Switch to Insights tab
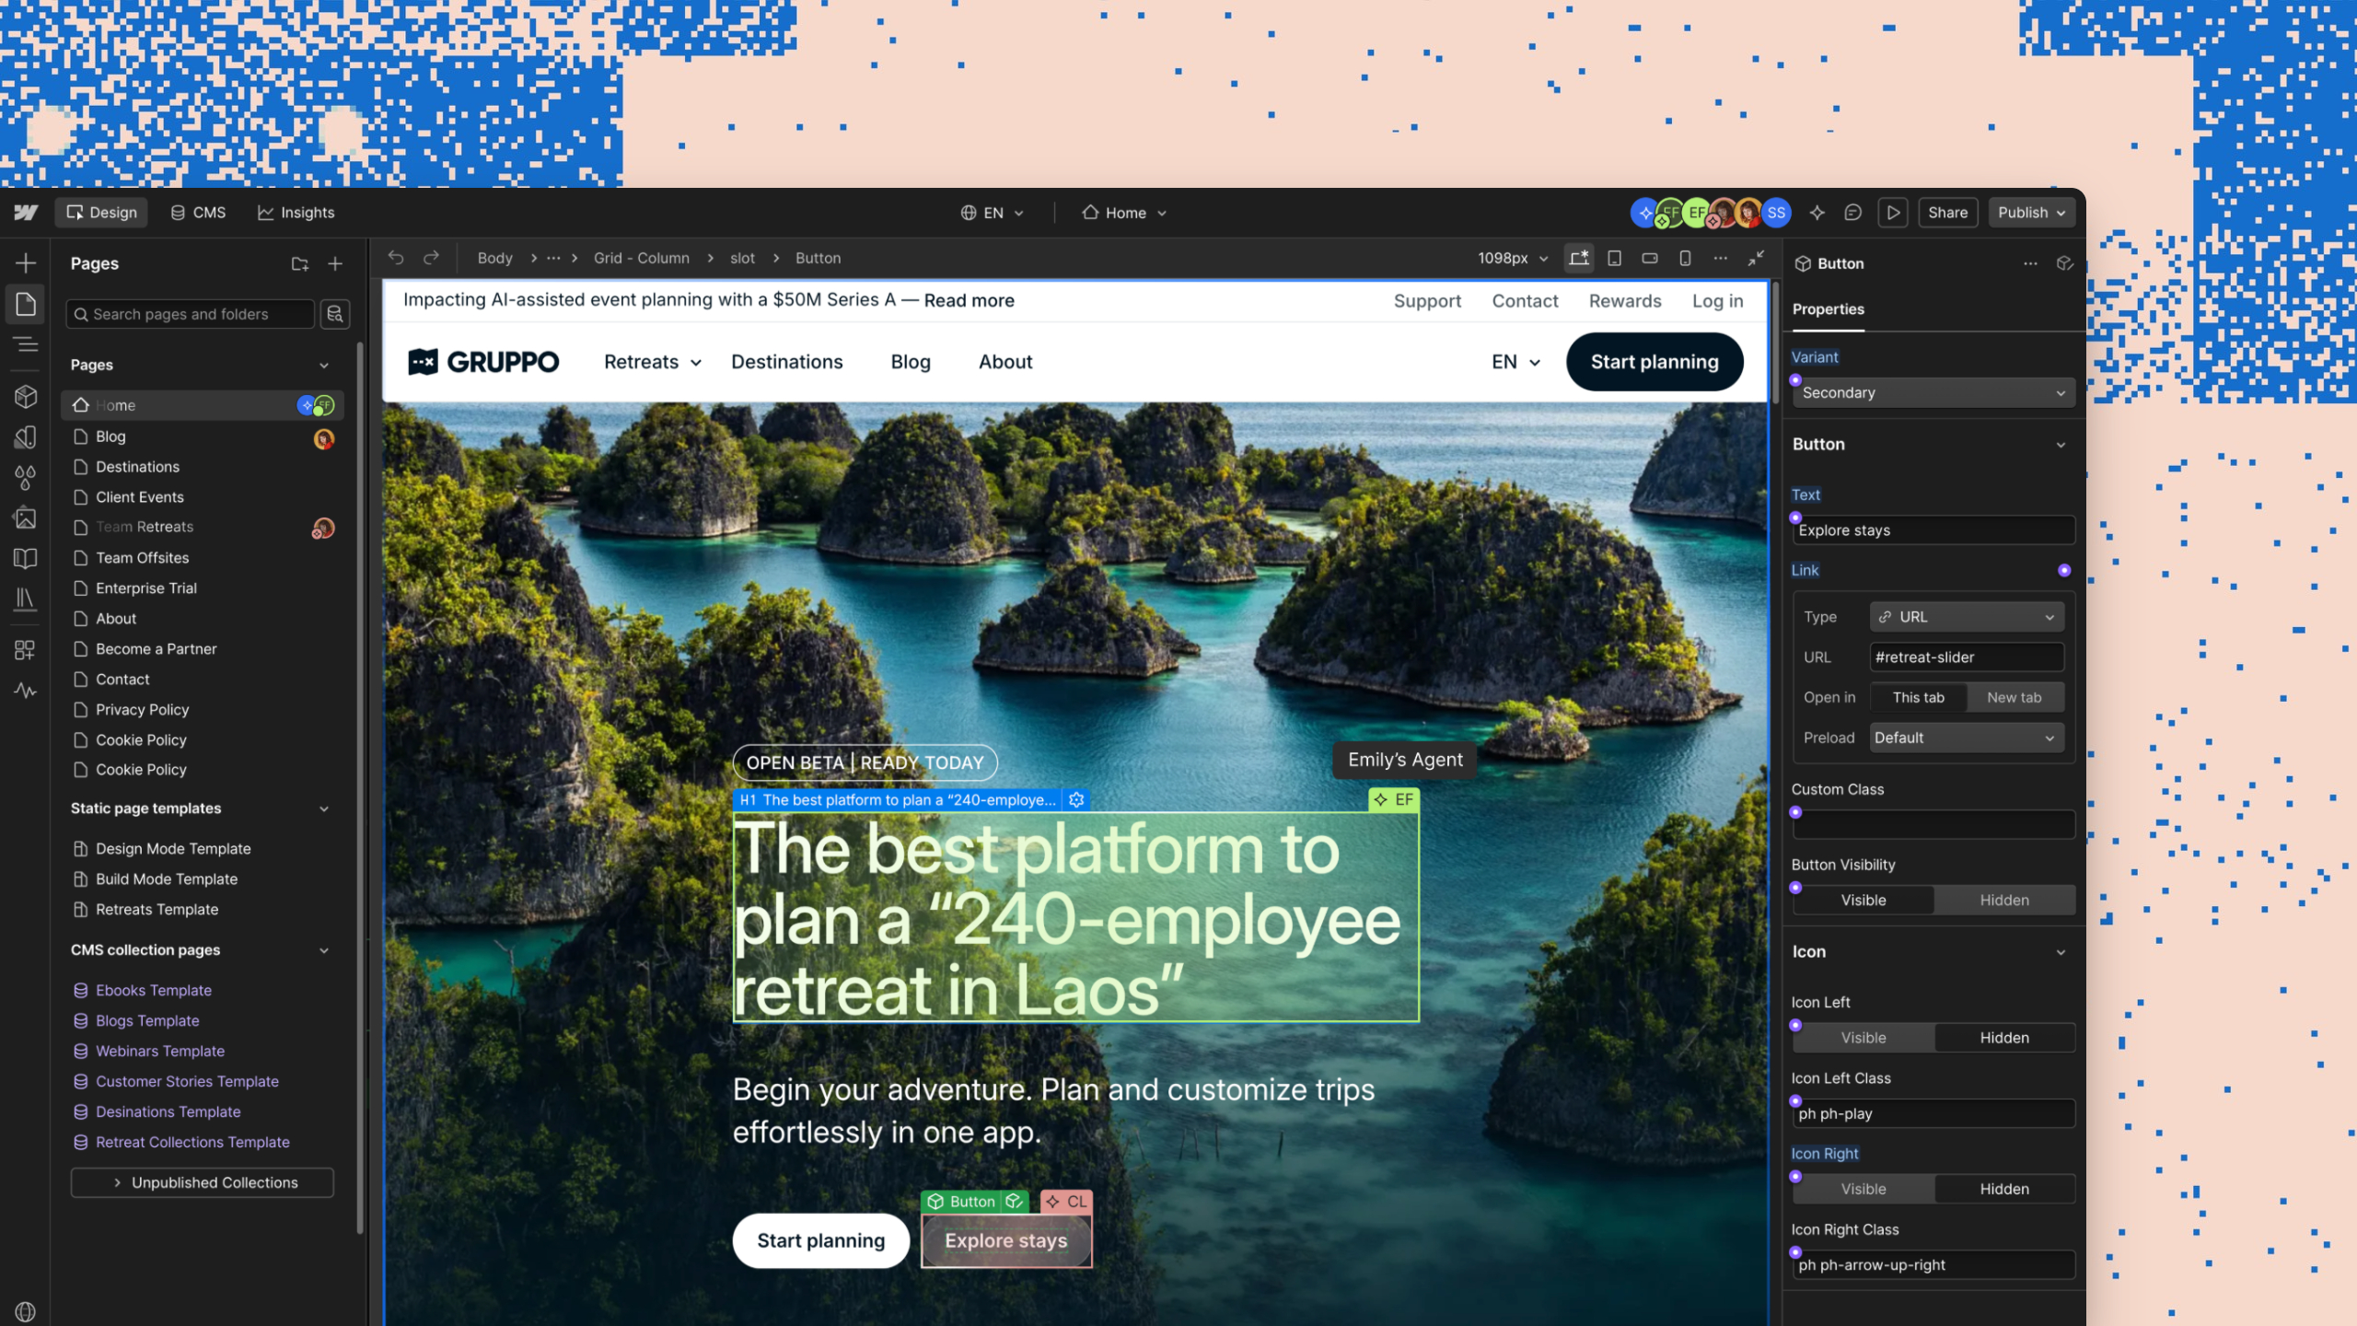This screenshot has width=2357, height=1326. pyautogui.click(x=296, y=213)
